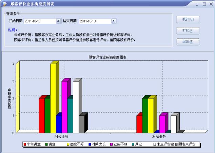
Task: Click the magenta bar in 对公业务 group
Action: click(64, 107)
